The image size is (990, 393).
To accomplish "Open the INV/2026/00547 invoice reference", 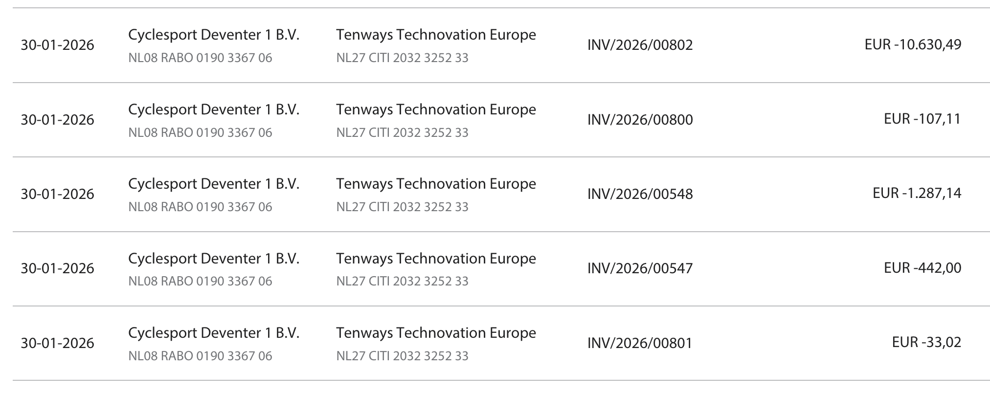I will (640, 268).
